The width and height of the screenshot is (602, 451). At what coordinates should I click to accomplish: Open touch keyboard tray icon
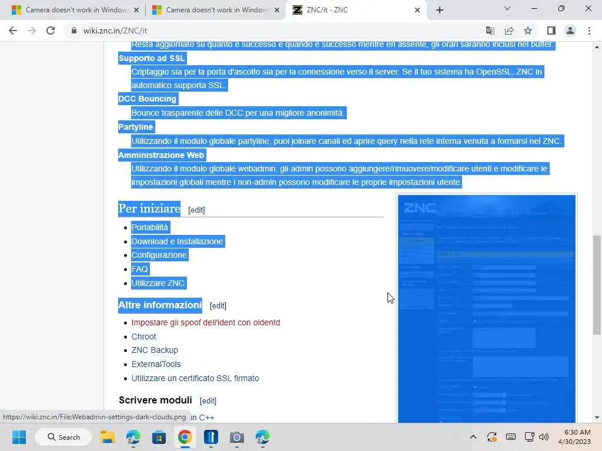pyautogui.click(x=511, y=437)
